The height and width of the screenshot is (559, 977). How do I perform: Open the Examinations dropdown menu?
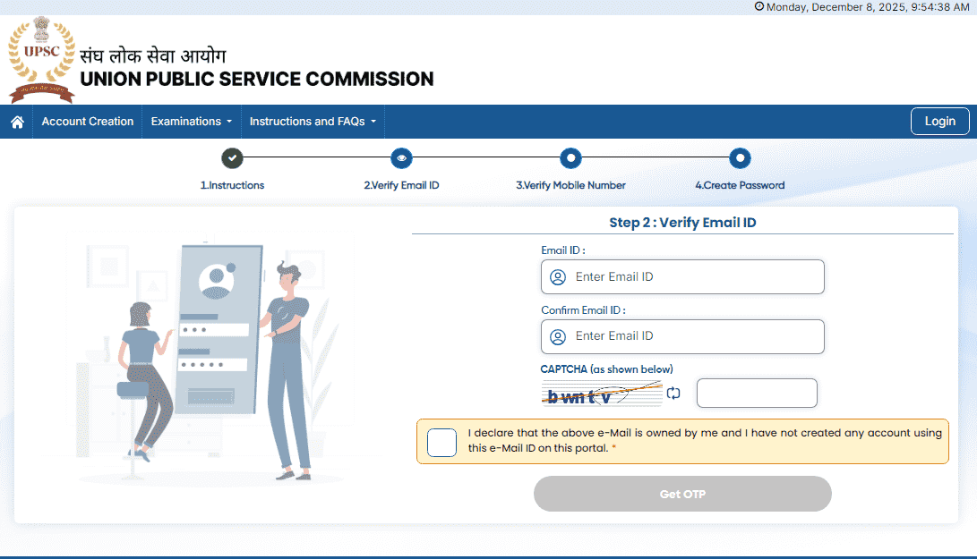(x=191, y=121)
